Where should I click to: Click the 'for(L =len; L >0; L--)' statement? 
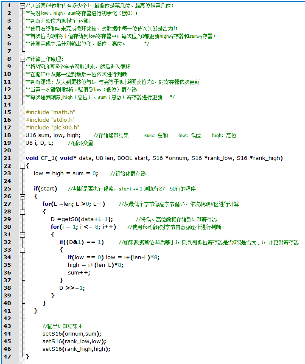[74, 204]
